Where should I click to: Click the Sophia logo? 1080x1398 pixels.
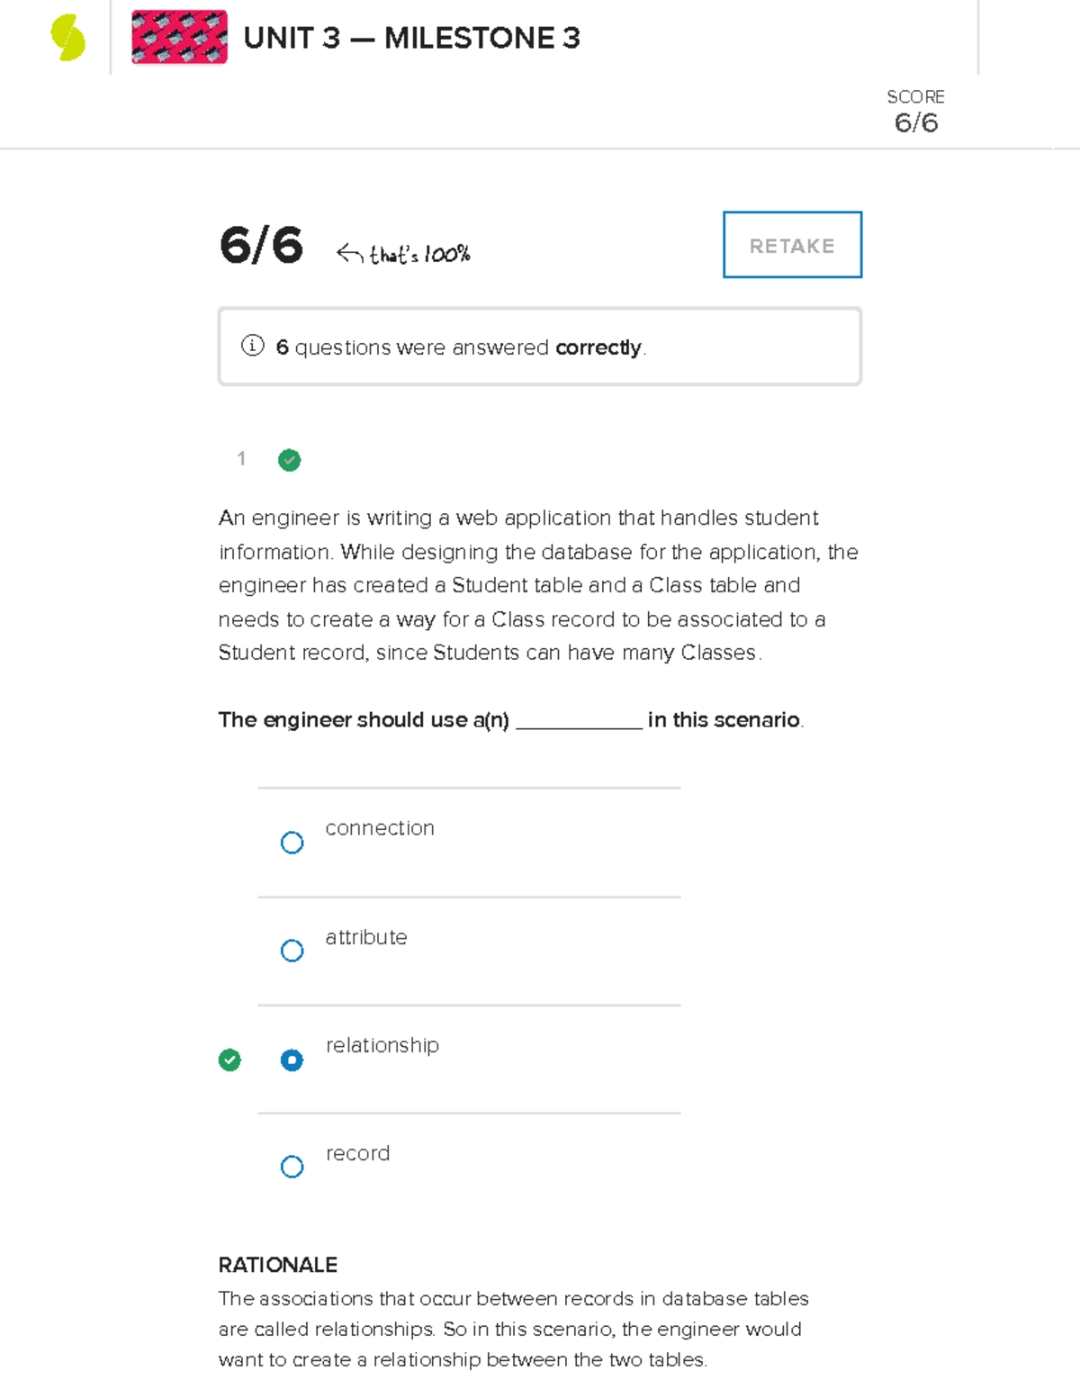click(65, 37)
